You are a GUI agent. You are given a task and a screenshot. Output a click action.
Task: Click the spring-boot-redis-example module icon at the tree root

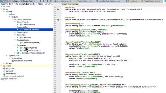pos(2,4)
